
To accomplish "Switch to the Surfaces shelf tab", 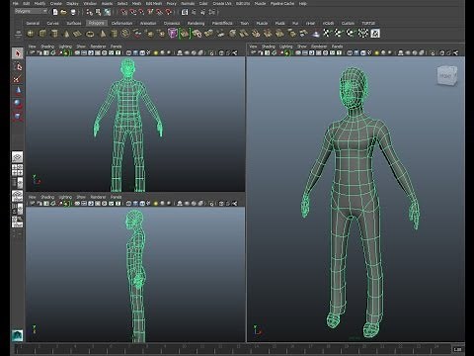I will pos(74,23).
